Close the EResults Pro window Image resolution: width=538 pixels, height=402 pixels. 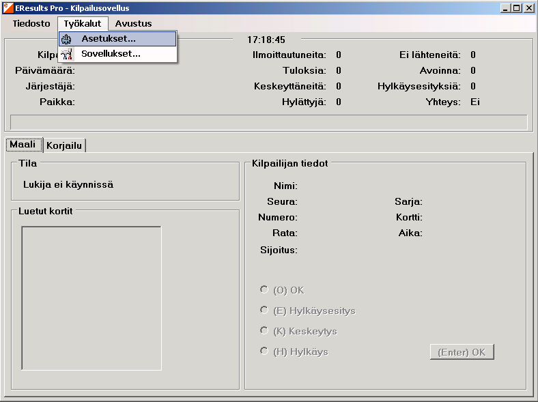coord(529,8)
